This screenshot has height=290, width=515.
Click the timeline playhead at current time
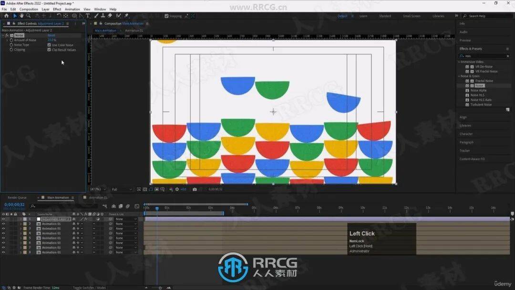[156, 208]
